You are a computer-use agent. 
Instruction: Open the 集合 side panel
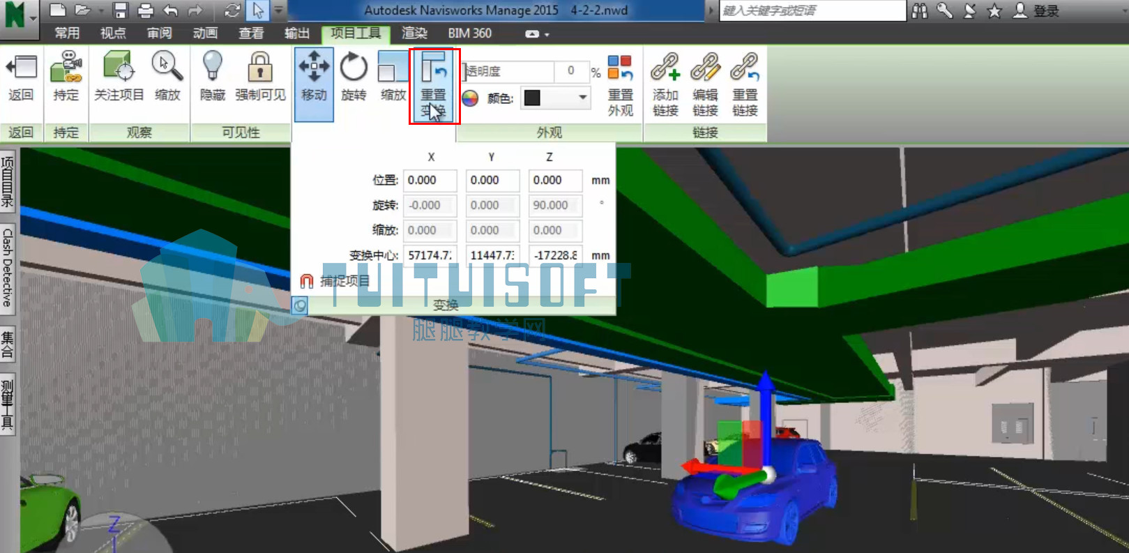pos(8,345)
